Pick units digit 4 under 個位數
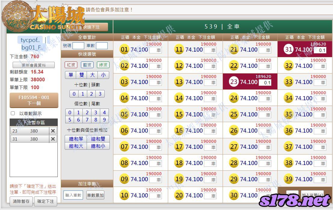Screen dimensions: 333x210 tap(104, 112)
